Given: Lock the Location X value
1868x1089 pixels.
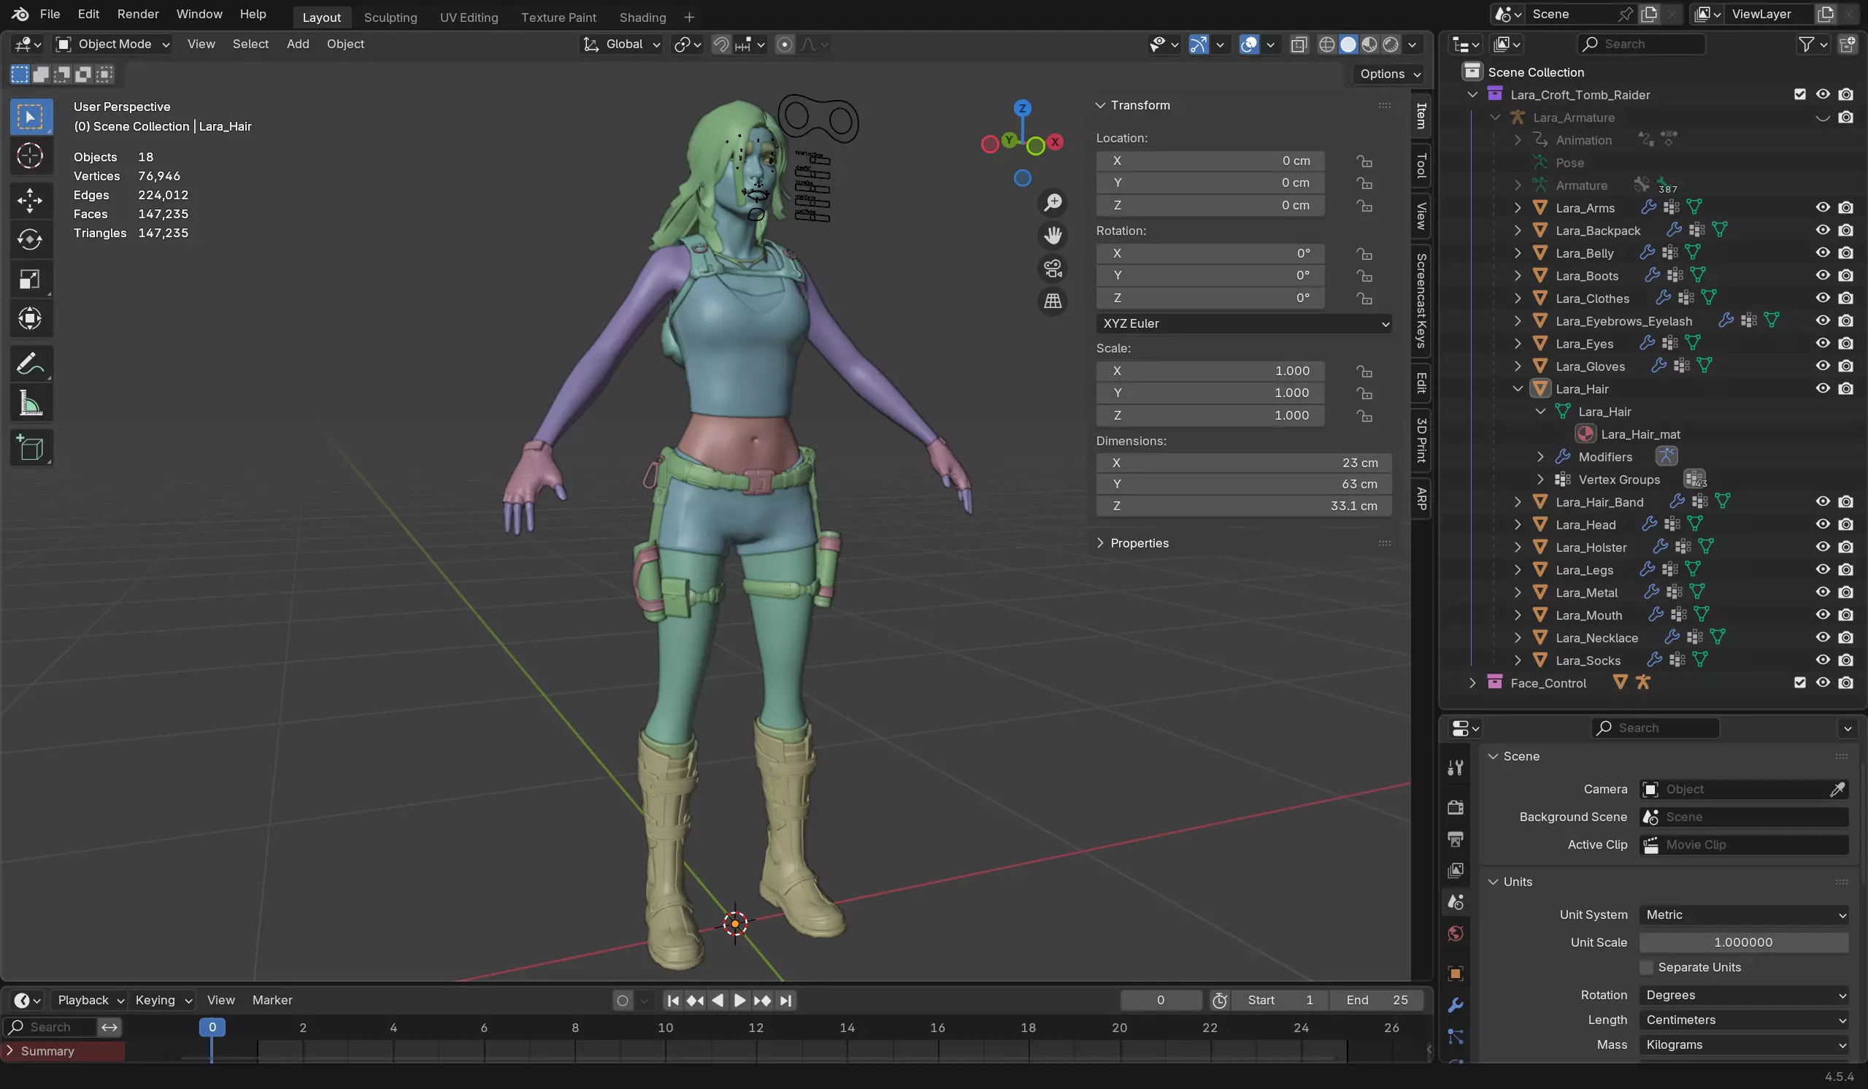Looking at the screenshot, I should pyautogui.click(x=1364, y=161).
